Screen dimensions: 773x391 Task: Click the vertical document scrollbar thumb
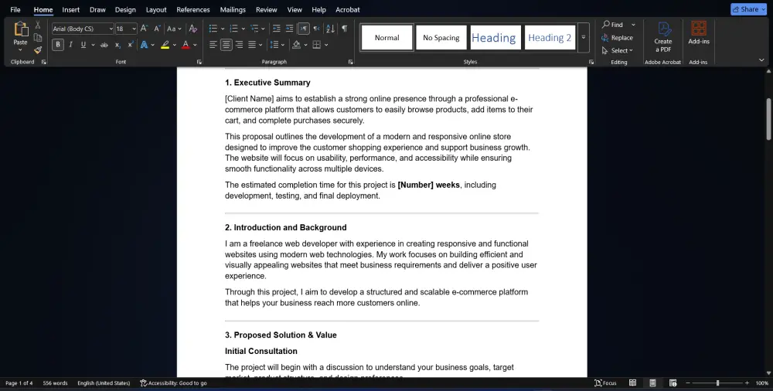[x=768, y=118]
